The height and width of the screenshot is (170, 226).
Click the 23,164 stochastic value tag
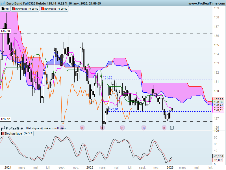coord(218,156)
